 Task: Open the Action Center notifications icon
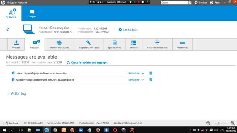[211, 130]
